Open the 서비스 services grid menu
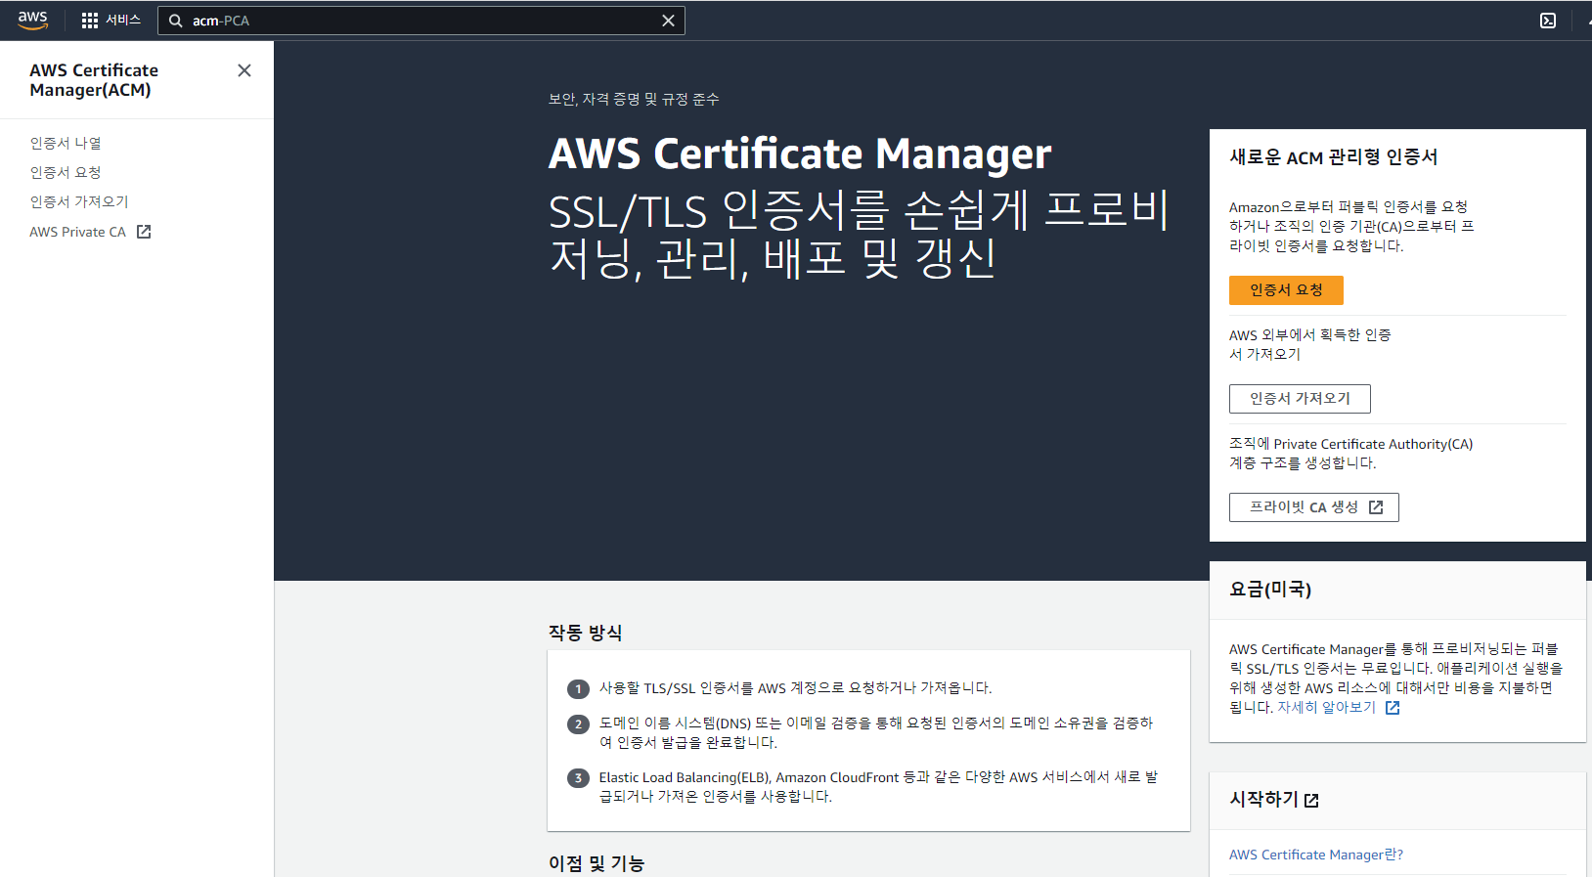Image resolution: width=1592 pixels, height=877 pixels. [x=111, y=21]
